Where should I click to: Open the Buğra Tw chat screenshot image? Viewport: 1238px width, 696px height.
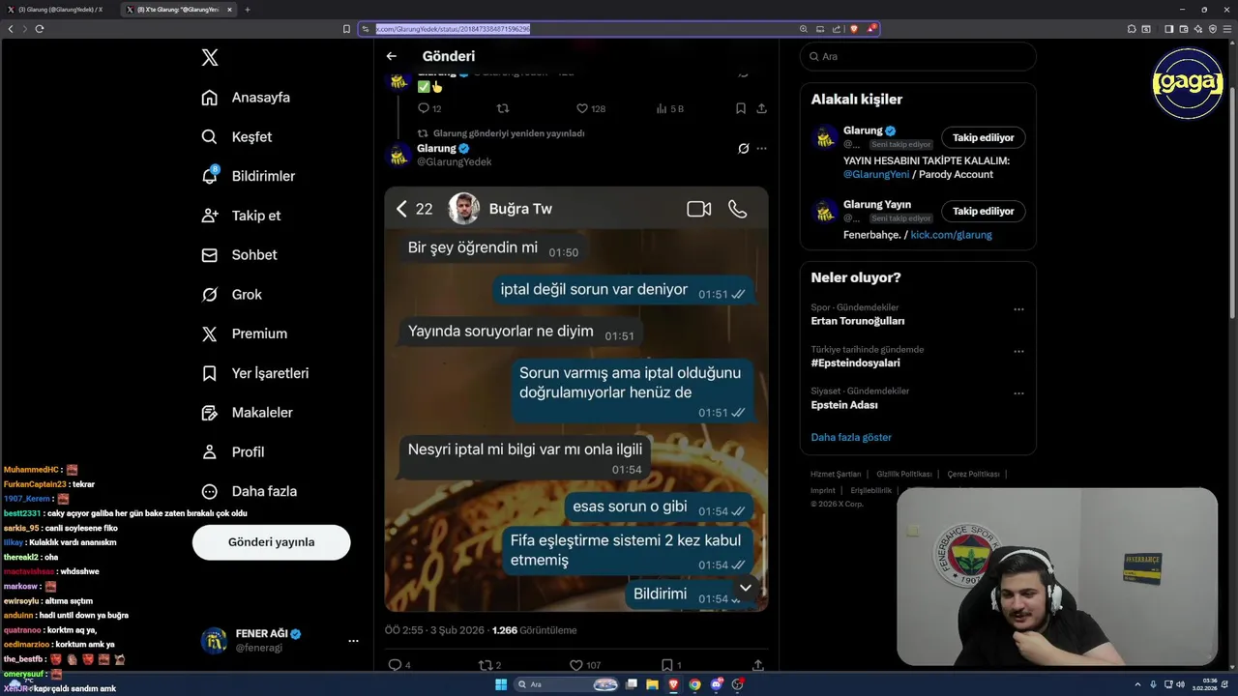[x=576, y=399]
